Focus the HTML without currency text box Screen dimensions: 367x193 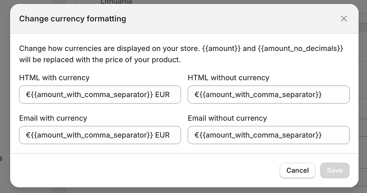pyautogui.click(x=268, y=95)
